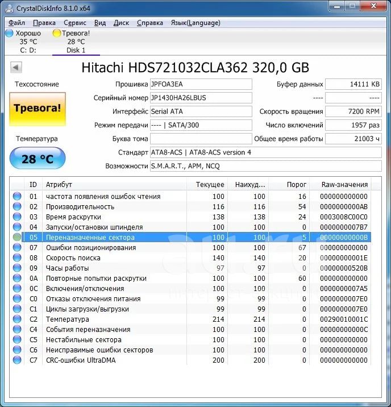The width and height of the screenshot is (391, 407).
Task: Close the CrystalDiskInfo window
Action: [373, 6]
